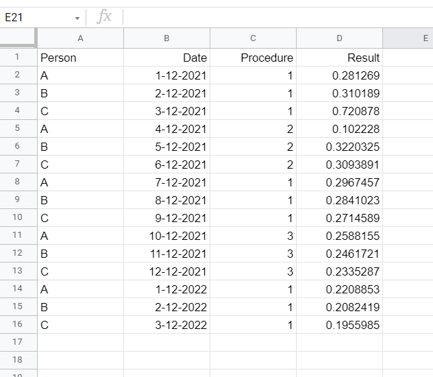
Task: Select column B header
Action: point(166,38)
